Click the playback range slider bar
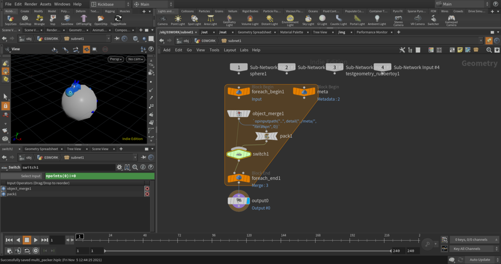501x264 pixels. (x=248, y=251)
